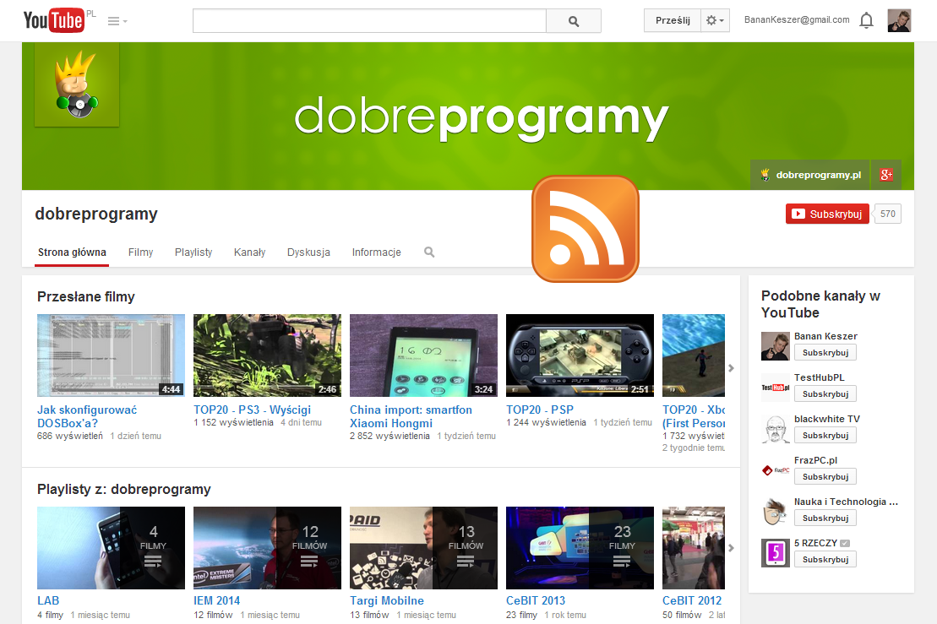Subscribe to the TestHubPL channel

click(x=825, y=394)
